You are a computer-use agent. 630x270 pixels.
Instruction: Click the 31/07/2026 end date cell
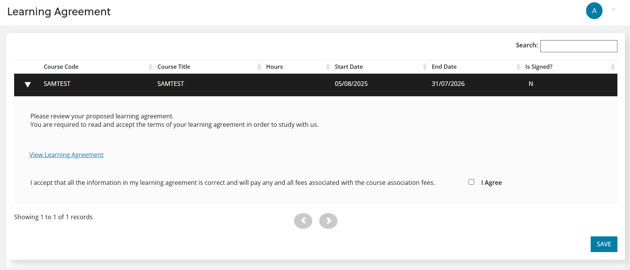[x=448, y=84]
